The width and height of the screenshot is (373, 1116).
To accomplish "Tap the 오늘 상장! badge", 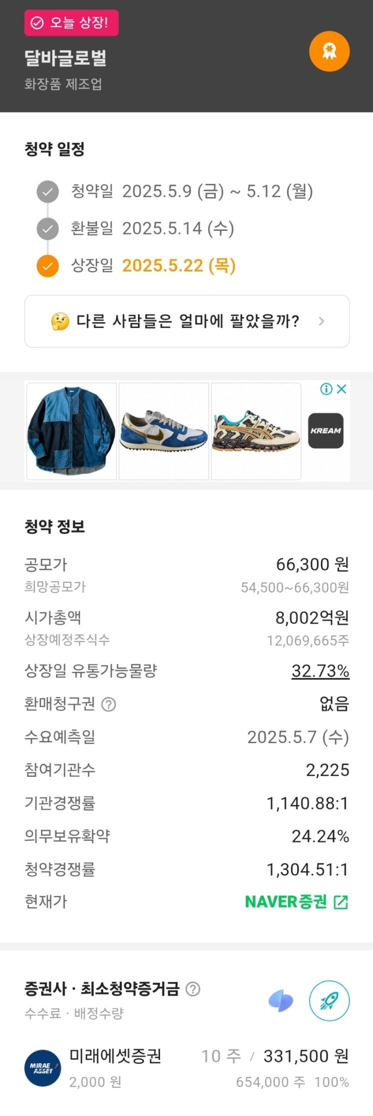I will tap(71, 23).
